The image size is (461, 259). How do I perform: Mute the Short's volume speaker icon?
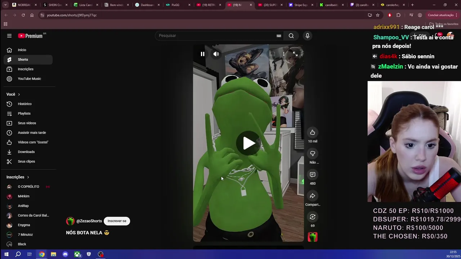coord(216,54)
